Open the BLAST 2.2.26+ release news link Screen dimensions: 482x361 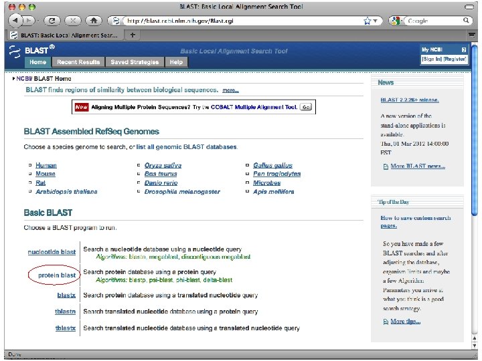(x=410, y=100)
